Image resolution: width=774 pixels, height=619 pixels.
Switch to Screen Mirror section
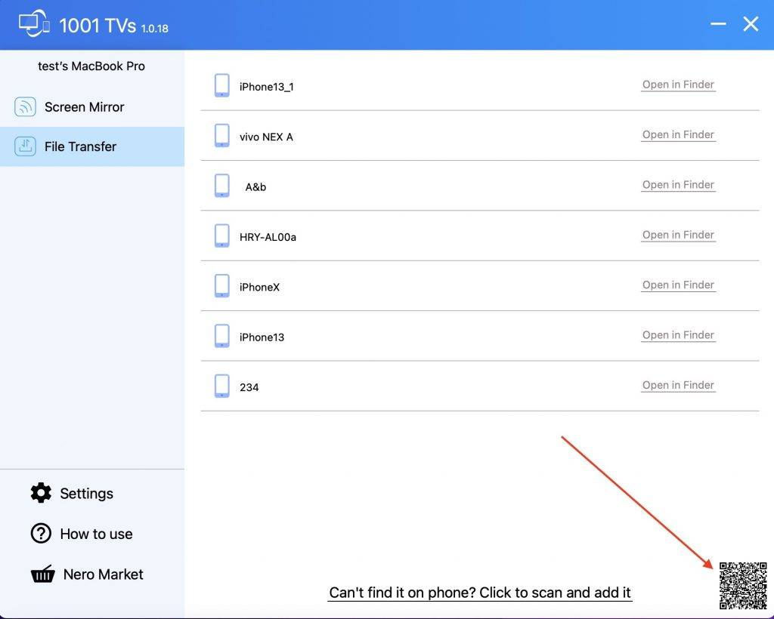click(92, 106)
